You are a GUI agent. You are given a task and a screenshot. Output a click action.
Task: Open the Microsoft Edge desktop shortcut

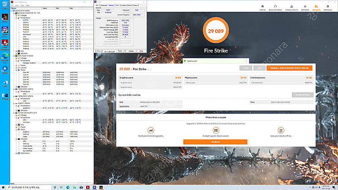5,58
